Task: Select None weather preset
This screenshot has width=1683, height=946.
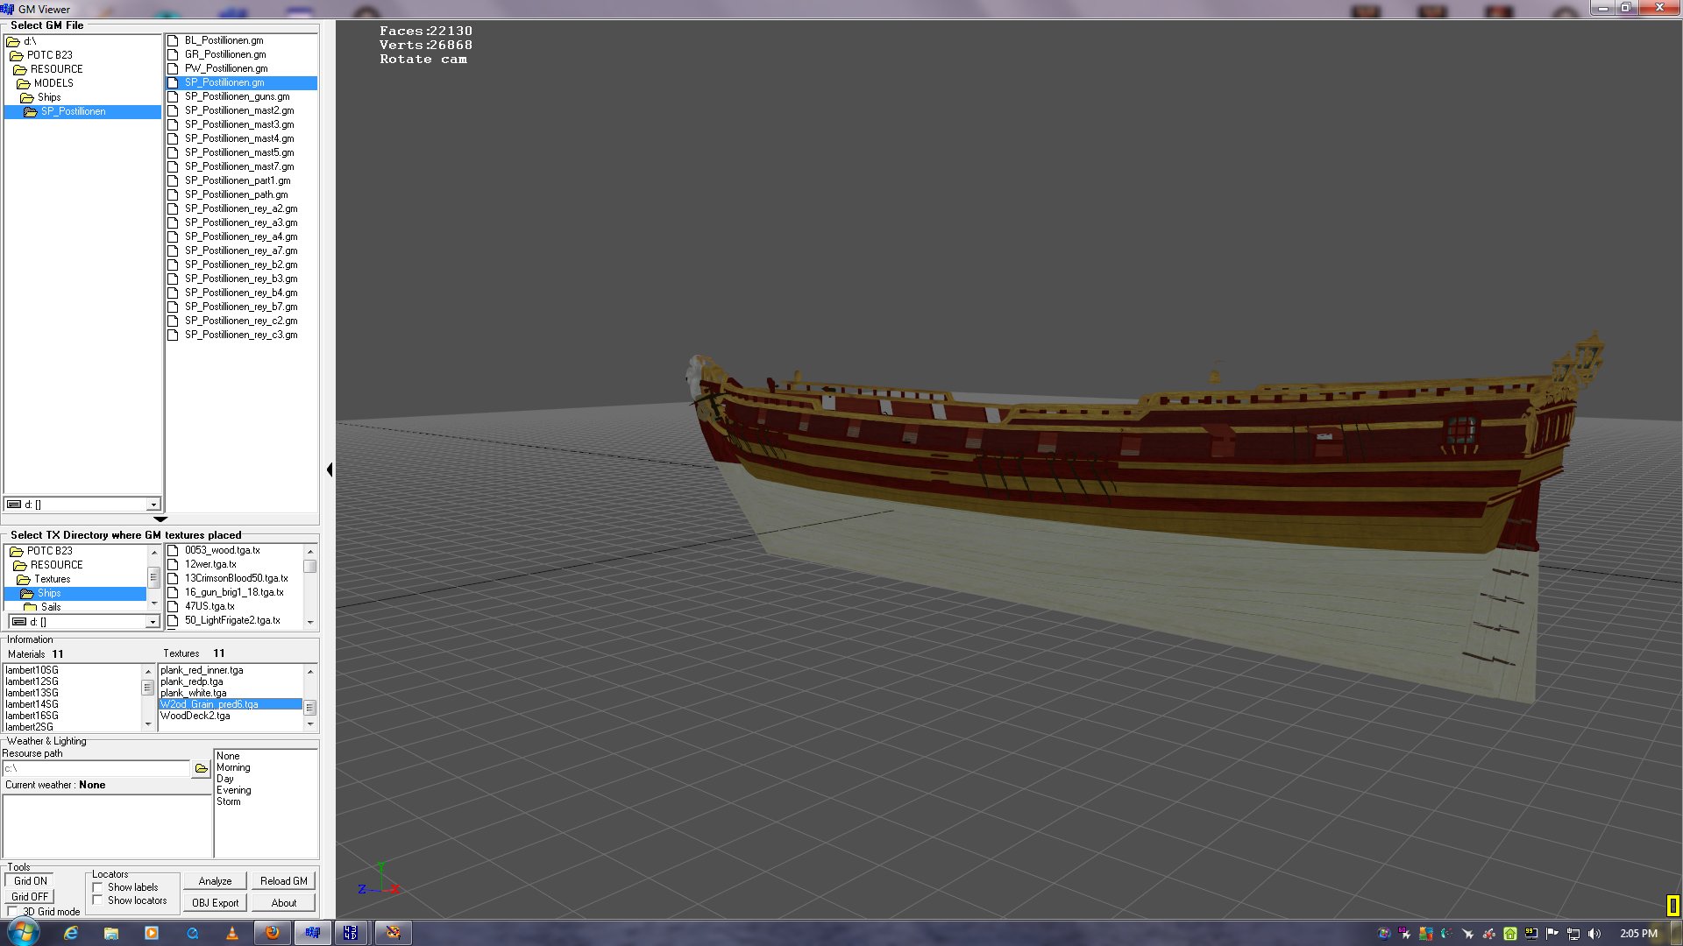Action: pos(228,756)
